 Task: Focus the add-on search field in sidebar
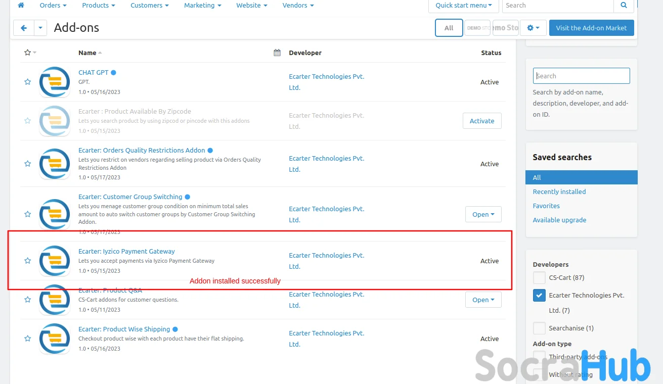tap(581, 76)
